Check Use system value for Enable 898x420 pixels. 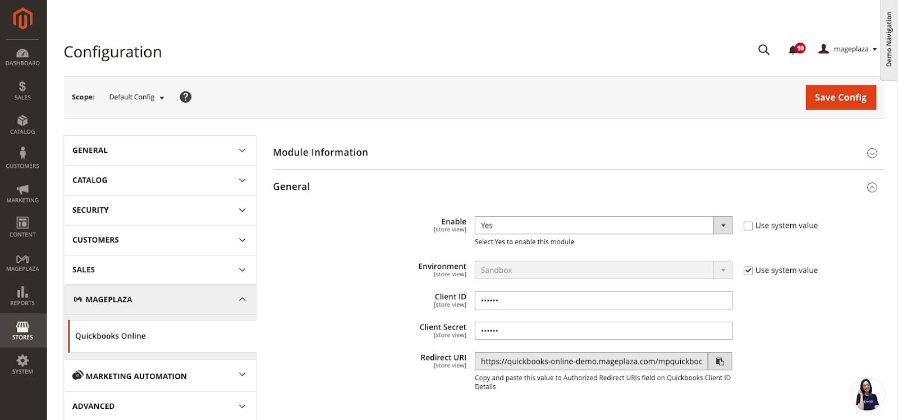[748, 226]
